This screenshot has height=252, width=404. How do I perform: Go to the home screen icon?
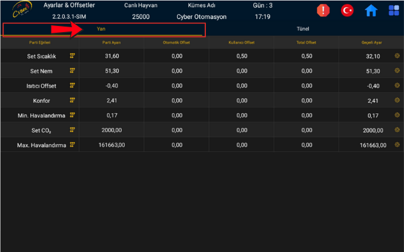371,10
